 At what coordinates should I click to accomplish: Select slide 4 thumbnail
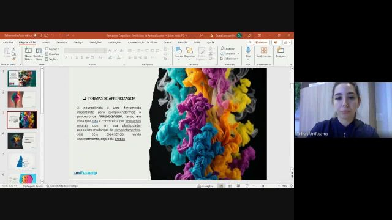(22, 141)
